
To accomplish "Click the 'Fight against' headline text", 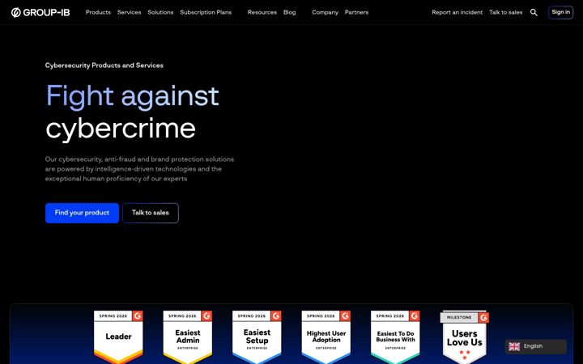I will tap(132, 96).
